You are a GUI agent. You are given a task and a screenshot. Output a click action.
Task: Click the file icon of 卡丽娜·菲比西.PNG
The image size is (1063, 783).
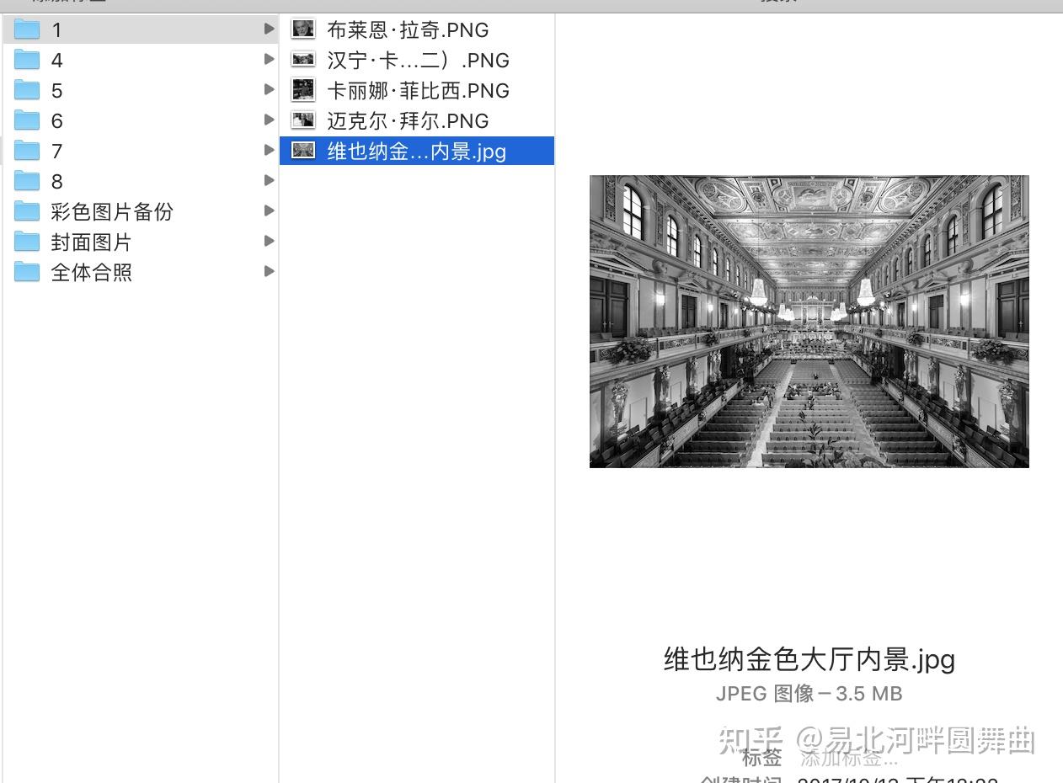click(x=302, y=89)
